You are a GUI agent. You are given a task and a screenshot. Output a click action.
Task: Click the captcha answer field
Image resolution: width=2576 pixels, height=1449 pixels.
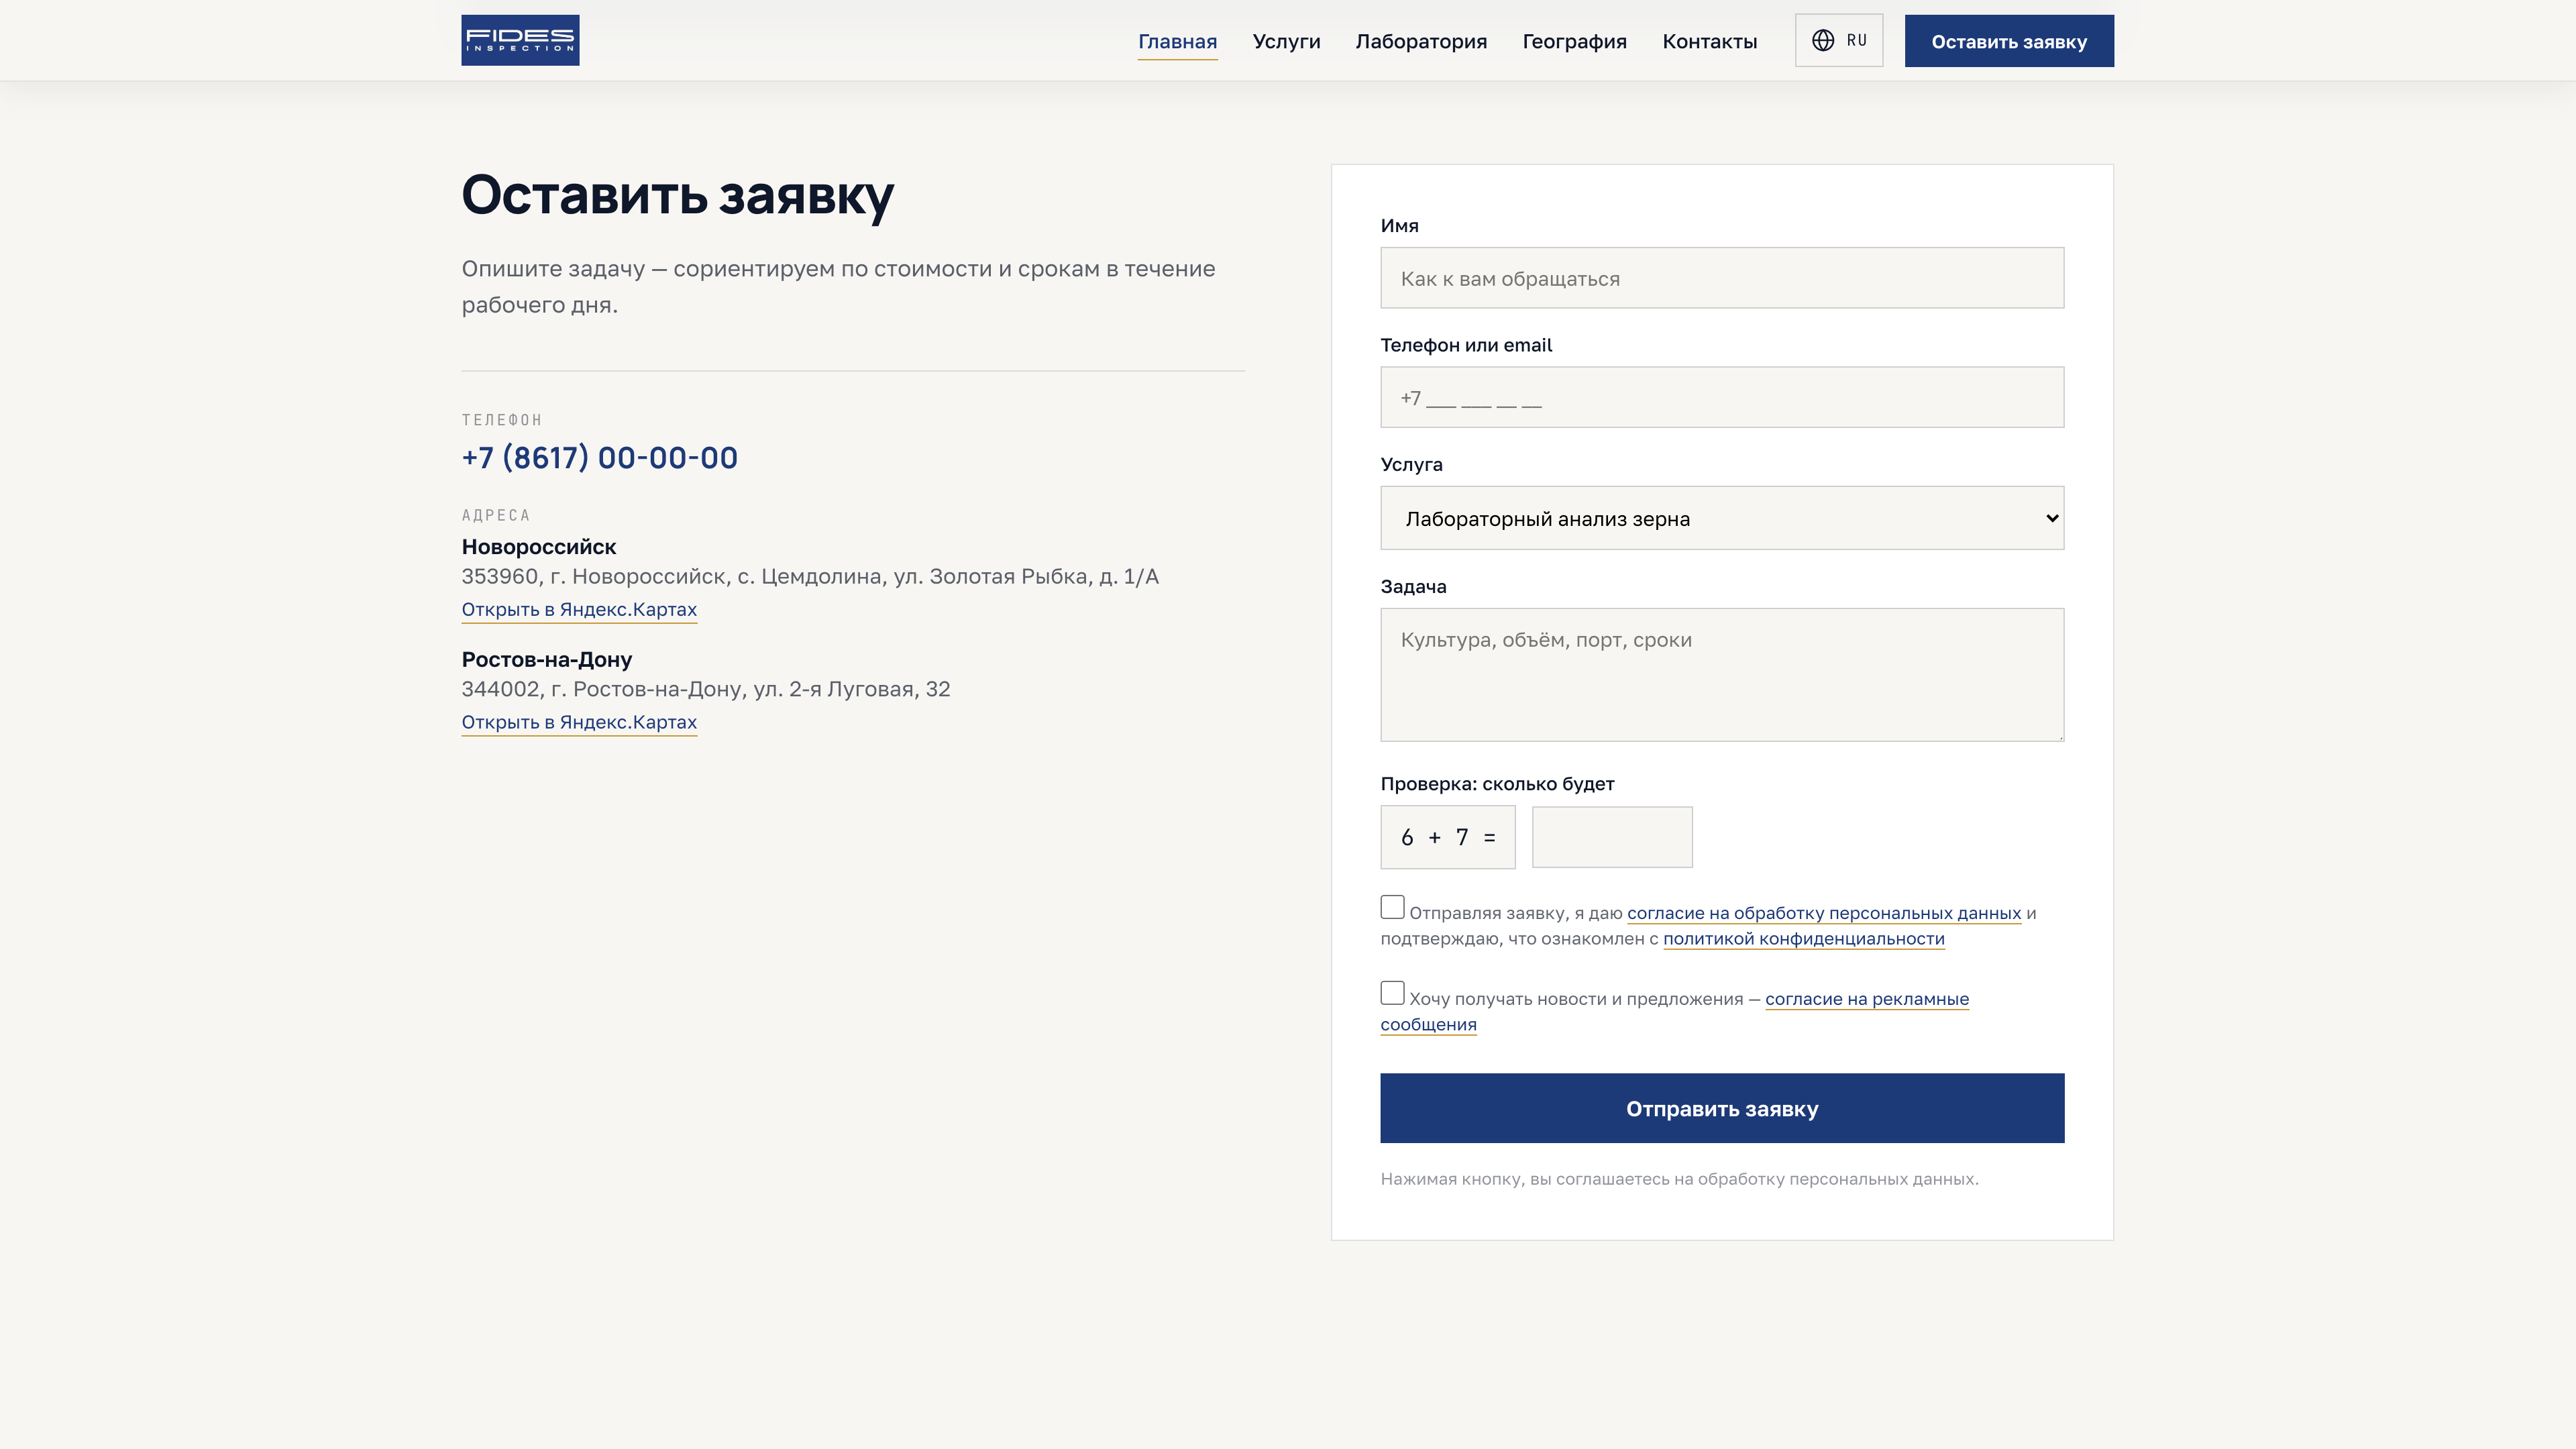coord(1612,837)
